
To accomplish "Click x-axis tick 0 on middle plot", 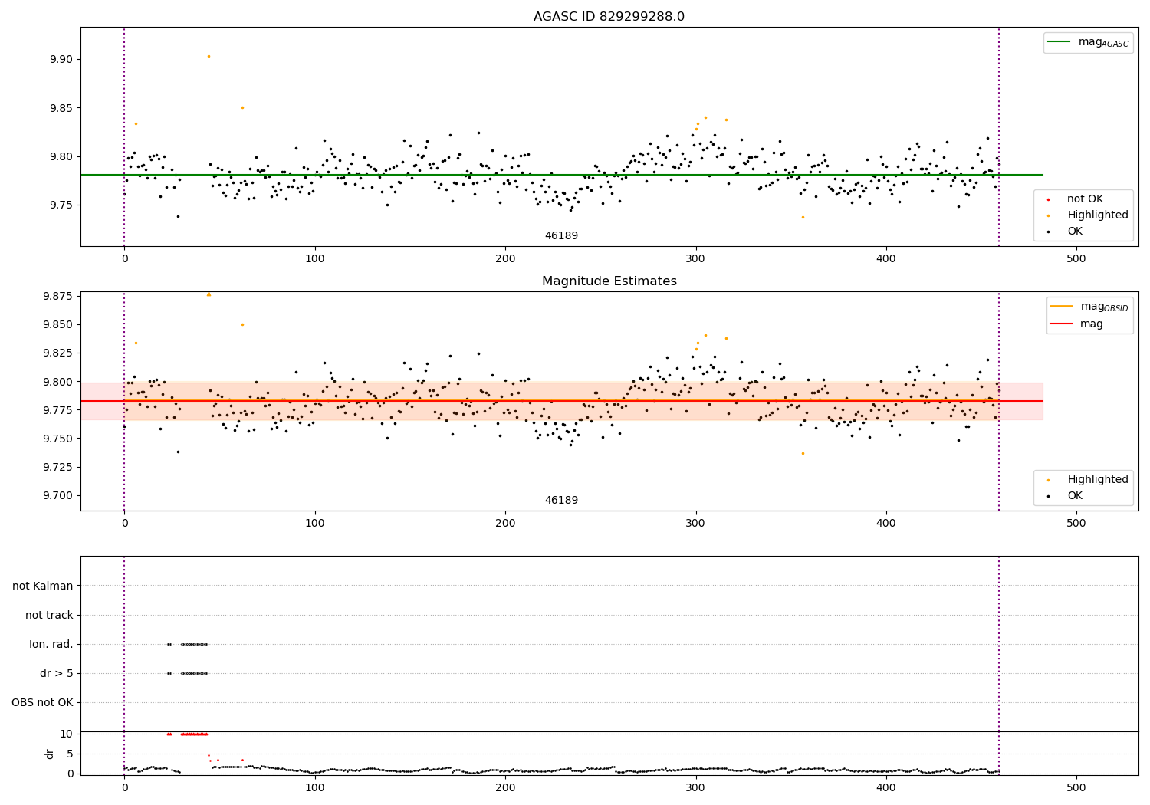I will click(x=124, y=524).
